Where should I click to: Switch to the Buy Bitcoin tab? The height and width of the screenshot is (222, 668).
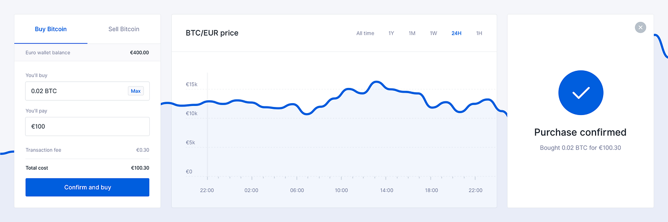tap(51, 29)
